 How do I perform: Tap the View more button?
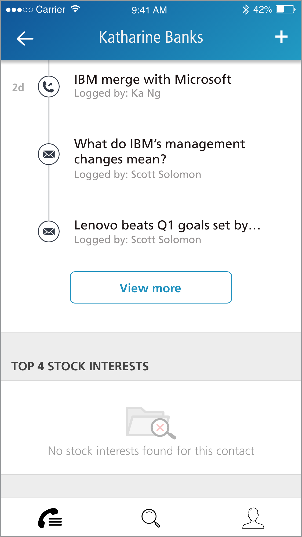pyautogui.click(x=151, y=287)
